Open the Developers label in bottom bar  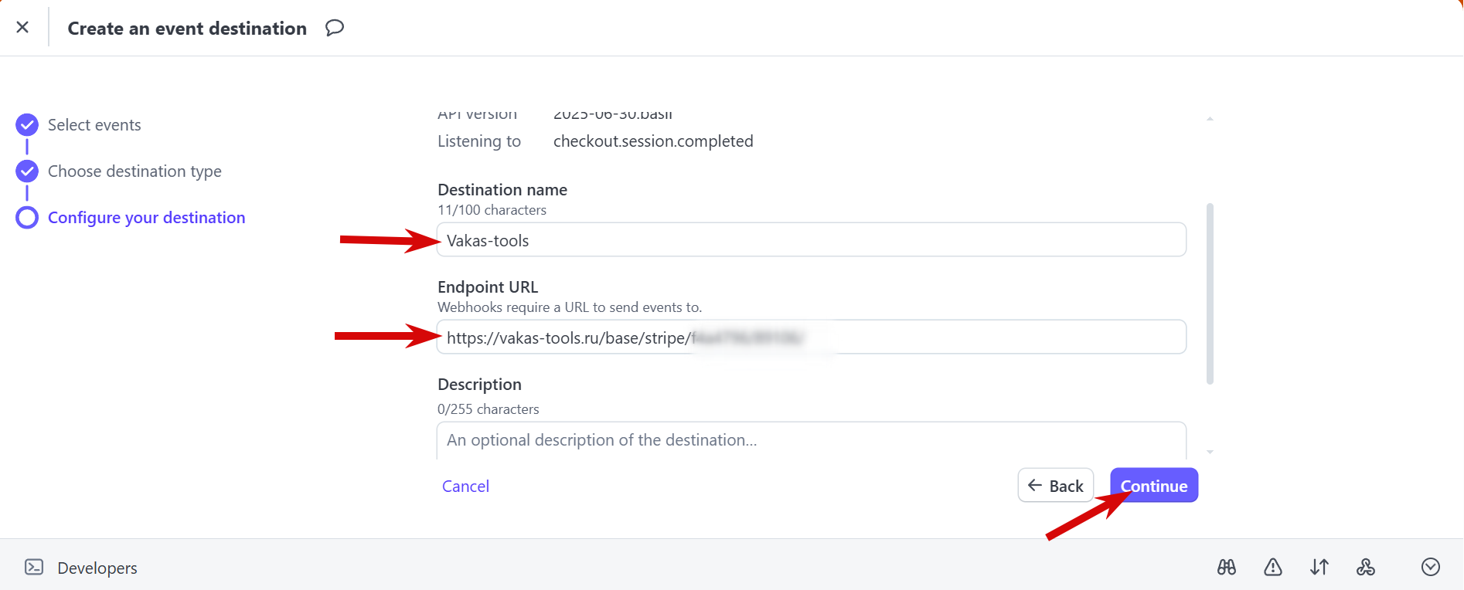97,568
